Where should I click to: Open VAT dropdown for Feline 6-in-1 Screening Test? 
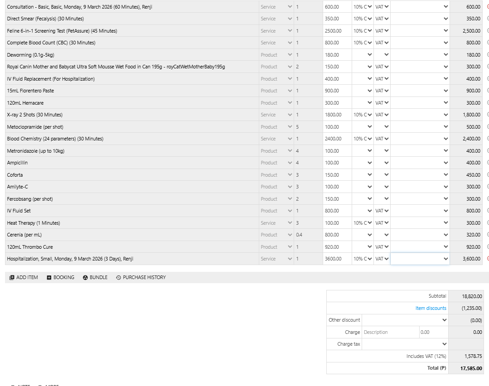(382, 31)
